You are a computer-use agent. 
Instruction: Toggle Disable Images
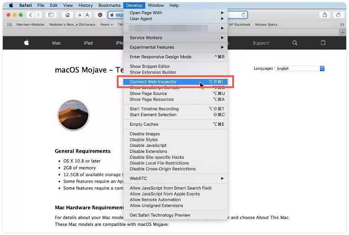coord(175,134)
